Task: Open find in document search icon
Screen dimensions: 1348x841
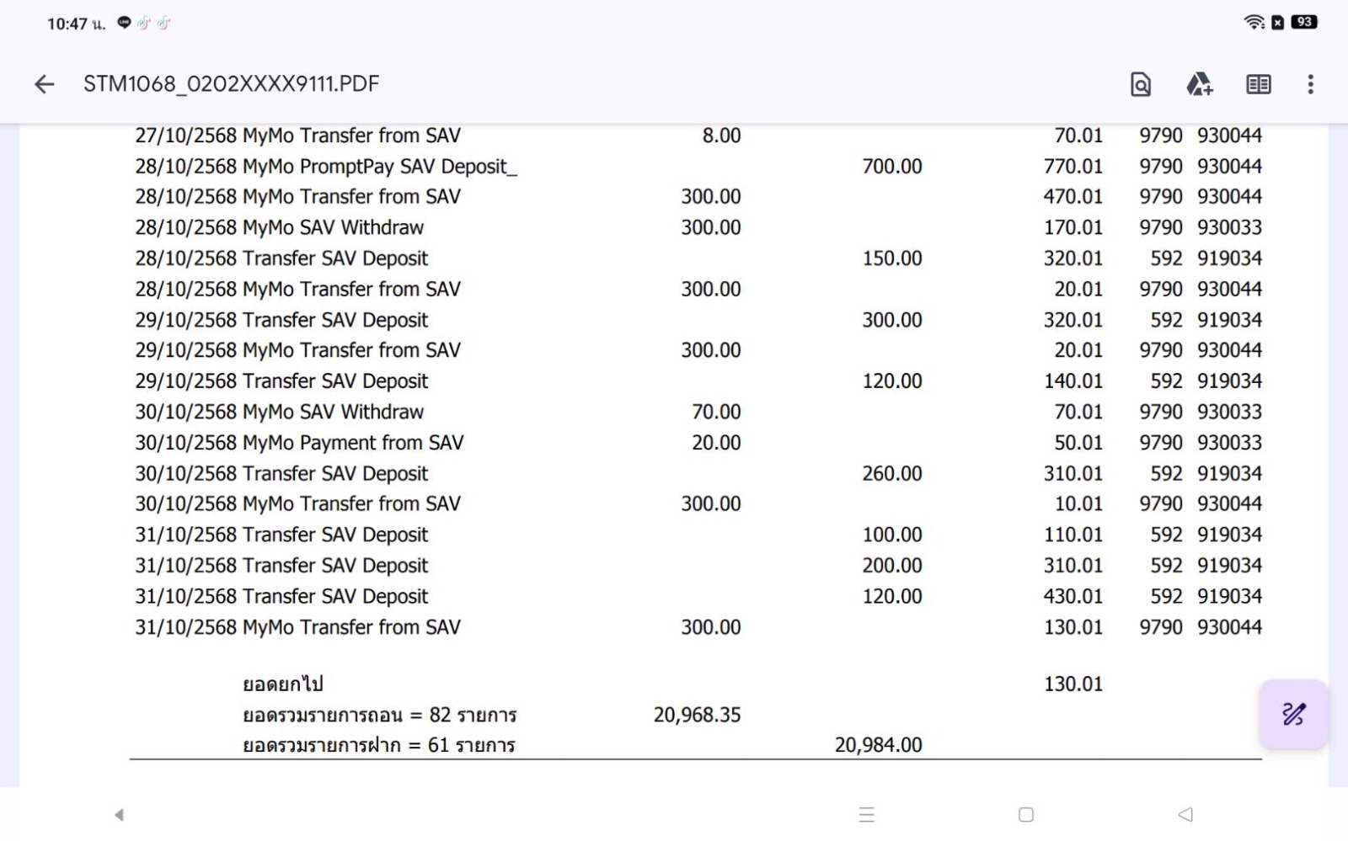Action: [1140, 84]
